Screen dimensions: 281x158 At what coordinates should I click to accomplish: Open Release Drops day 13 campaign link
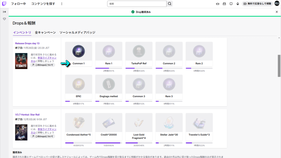[27, 43]
